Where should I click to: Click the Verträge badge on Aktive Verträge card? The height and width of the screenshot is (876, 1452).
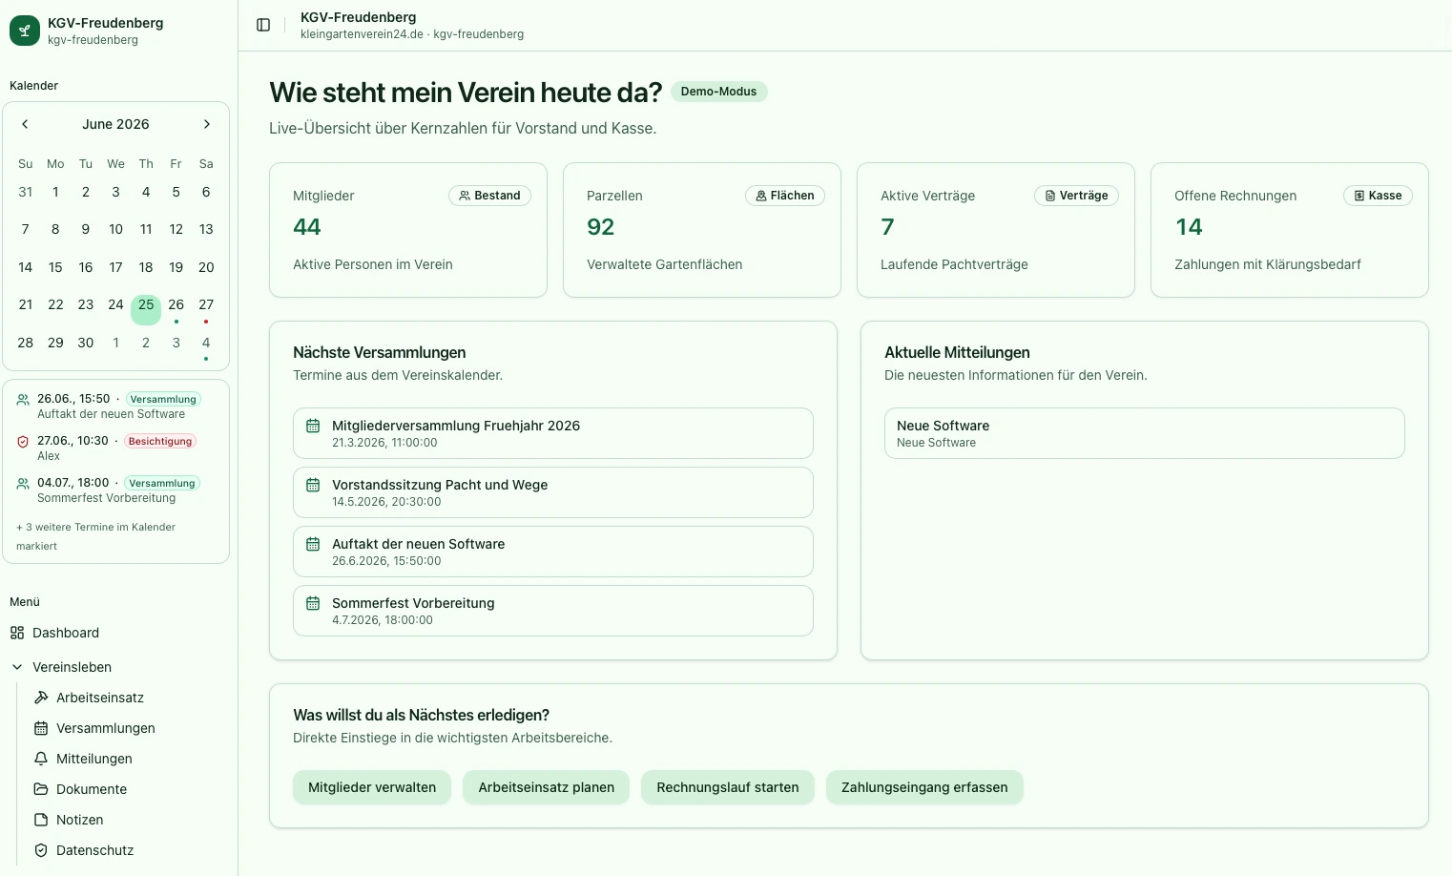1076,196
